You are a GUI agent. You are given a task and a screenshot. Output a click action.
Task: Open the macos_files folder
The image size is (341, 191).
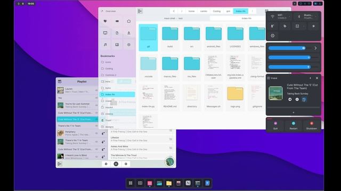coord(170,67)
